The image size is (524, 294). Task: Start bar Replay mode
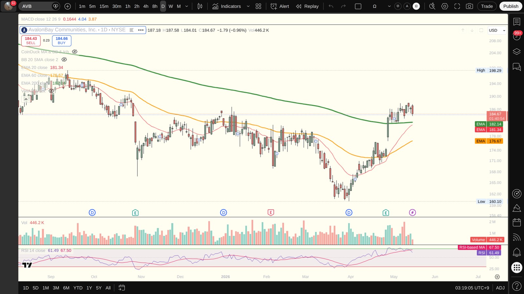307,6
